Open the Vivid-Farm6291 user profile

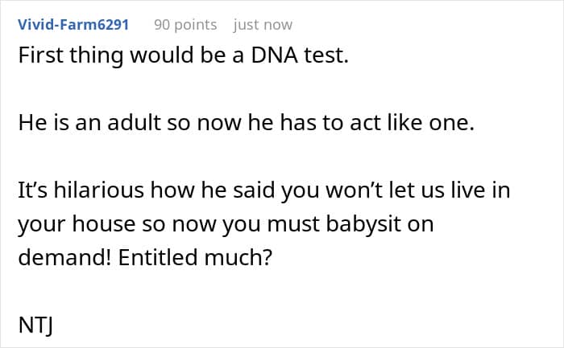tap(73, 25)
